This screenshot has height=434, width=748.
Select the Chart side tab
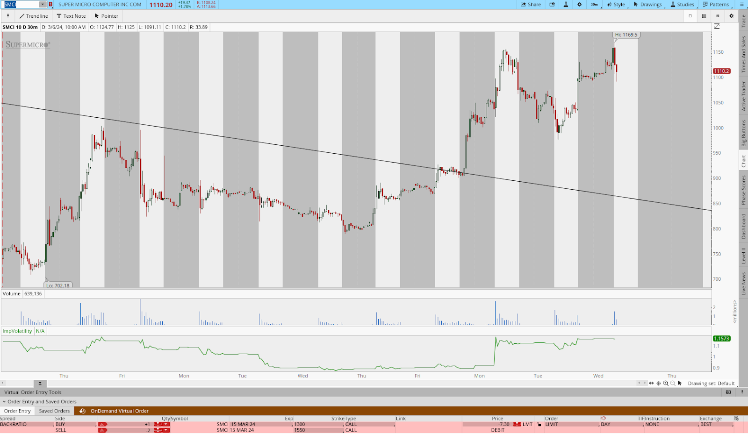pyautogui.click(x=743, y=161)
